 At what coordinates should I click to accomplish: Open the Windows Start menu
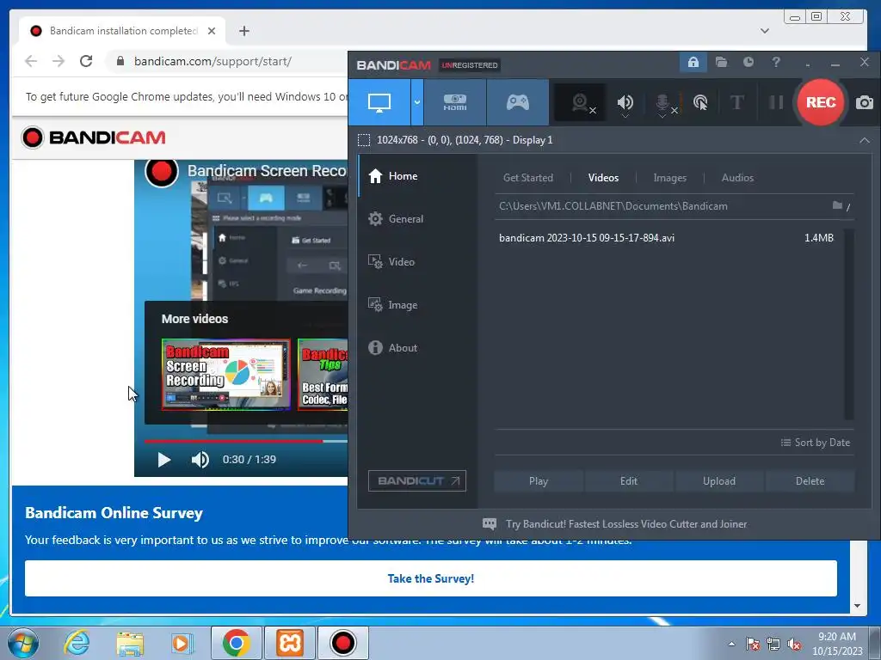(23, 643)
